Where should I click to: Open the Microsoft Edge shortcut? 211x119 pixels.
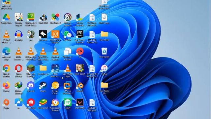[6, 51]
